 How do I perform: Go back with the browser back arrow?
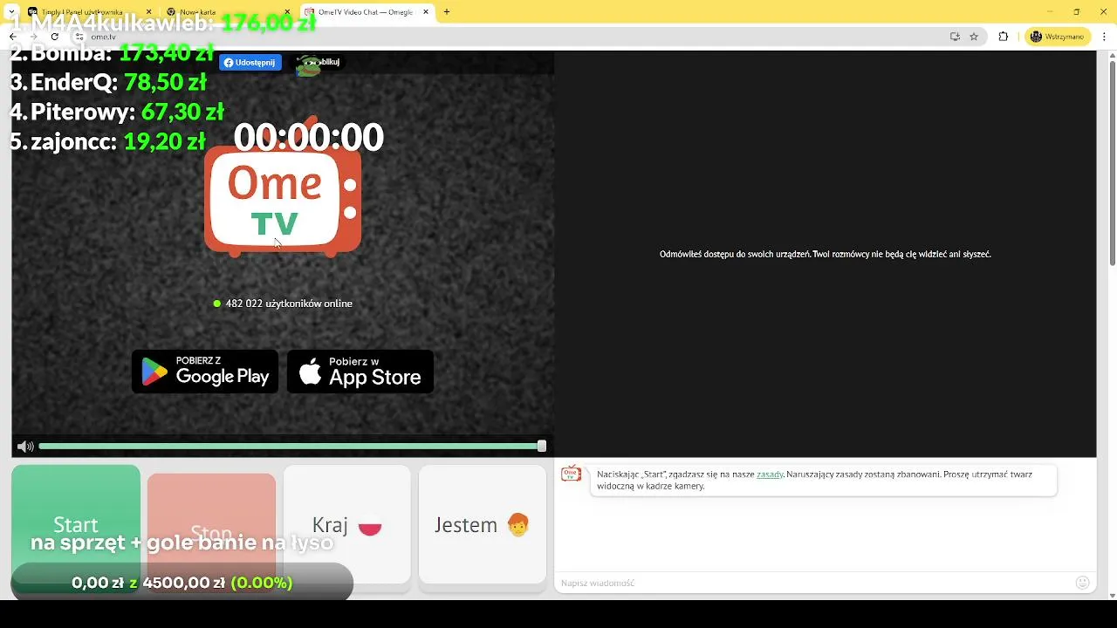[x=13, y=37]
